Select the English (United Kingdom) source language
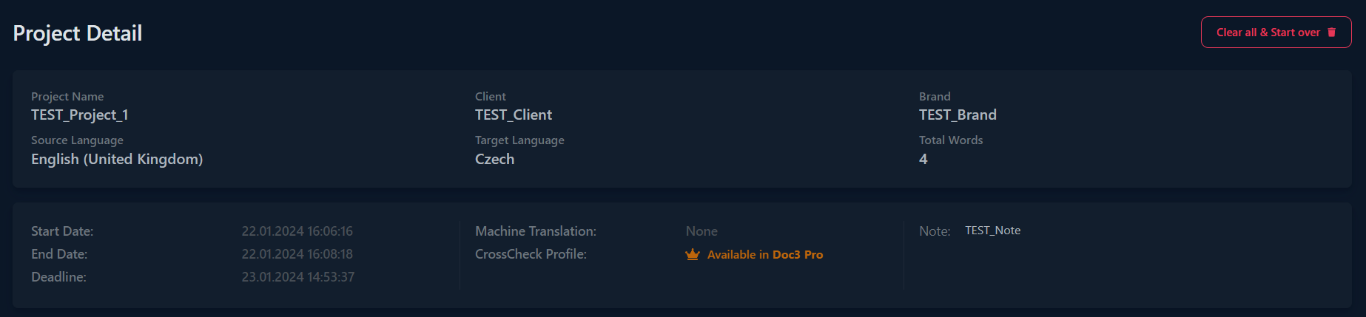Image resolution: width=1366 pixels, height=317 pixels. pyautogui.click(x=117, y=159)
